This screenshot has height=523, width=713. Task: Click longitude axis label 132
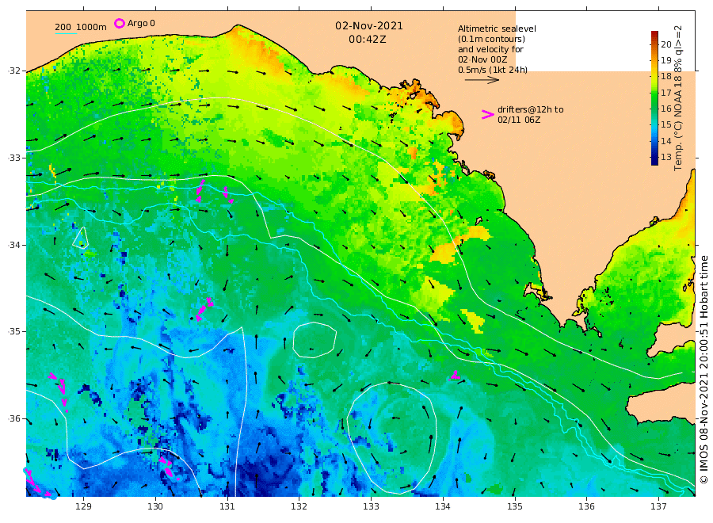pyautogui.click(x=299, y=506)
